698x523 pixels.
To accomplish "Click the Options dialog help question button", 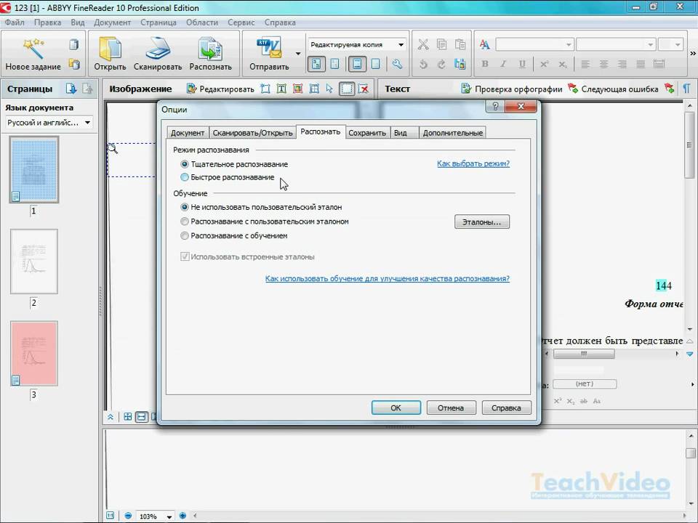I will pos(495,106).
